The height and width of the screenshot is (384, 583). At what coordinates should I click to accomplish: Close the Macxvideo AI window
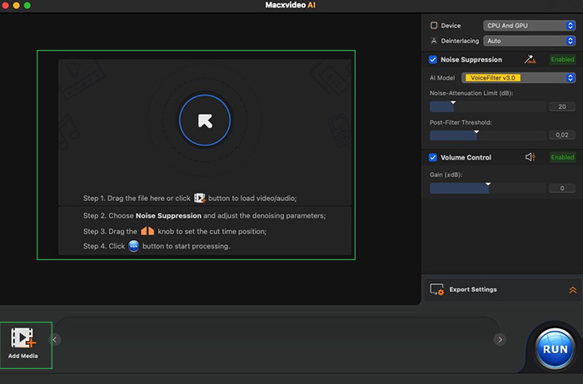[x=6, y=5]
